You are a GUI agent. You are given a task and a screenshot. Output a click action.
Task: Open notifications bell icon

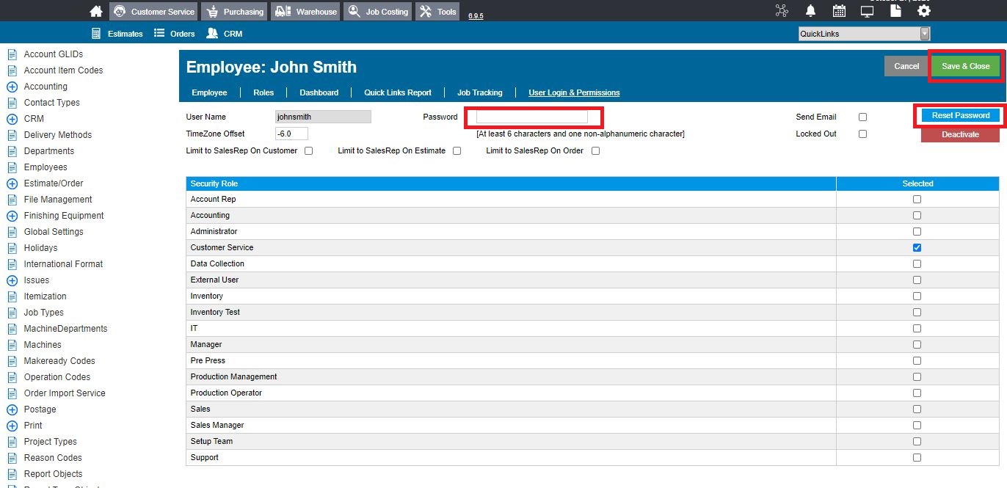[x=810, y=11]
